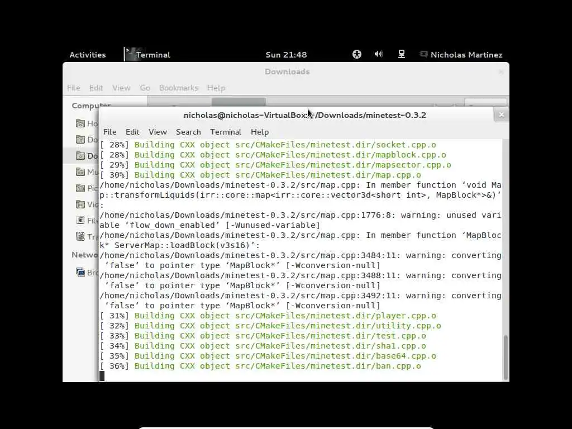Screen dimensions: 572x429
Task: Click Videos folder icon in Downloads sidebar
Action: (80, 204)
